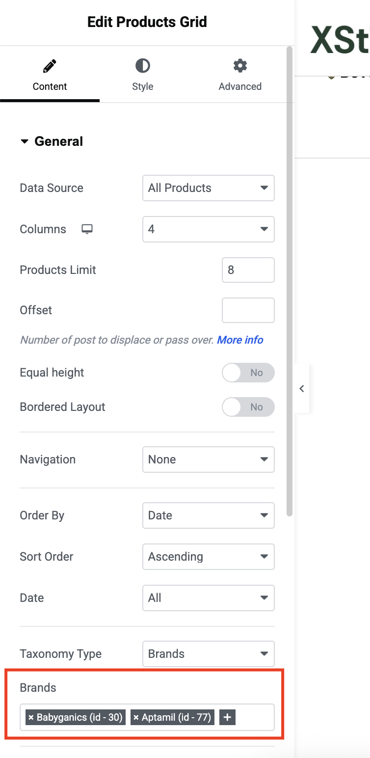The image size is (370, 758).
Task: Open the Data Source dropdown
Action: pos(209,188)
